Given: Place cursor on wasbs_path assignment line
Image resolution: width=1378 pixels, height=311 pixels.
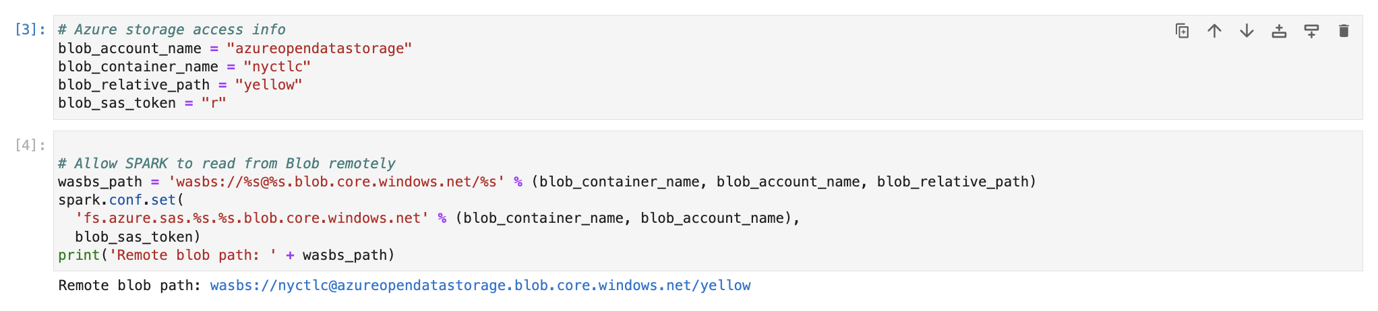Looking at the screenshot, I should click(101, 182).
